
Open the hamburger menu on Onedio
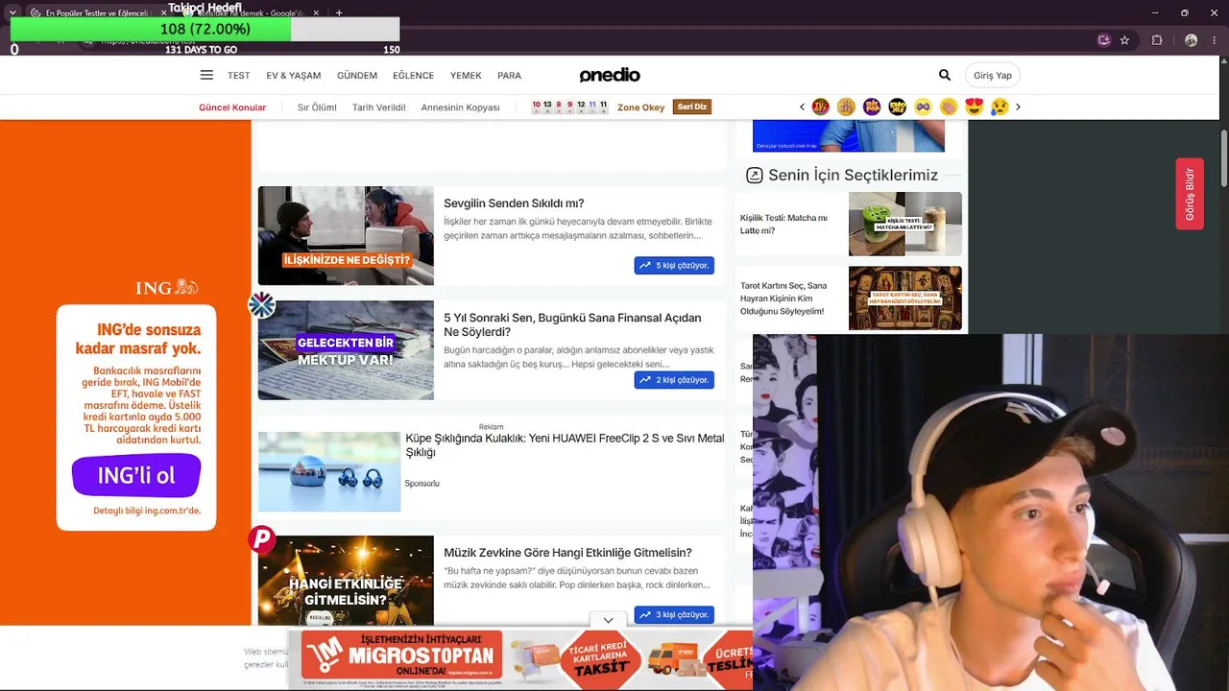pos(206,75)
